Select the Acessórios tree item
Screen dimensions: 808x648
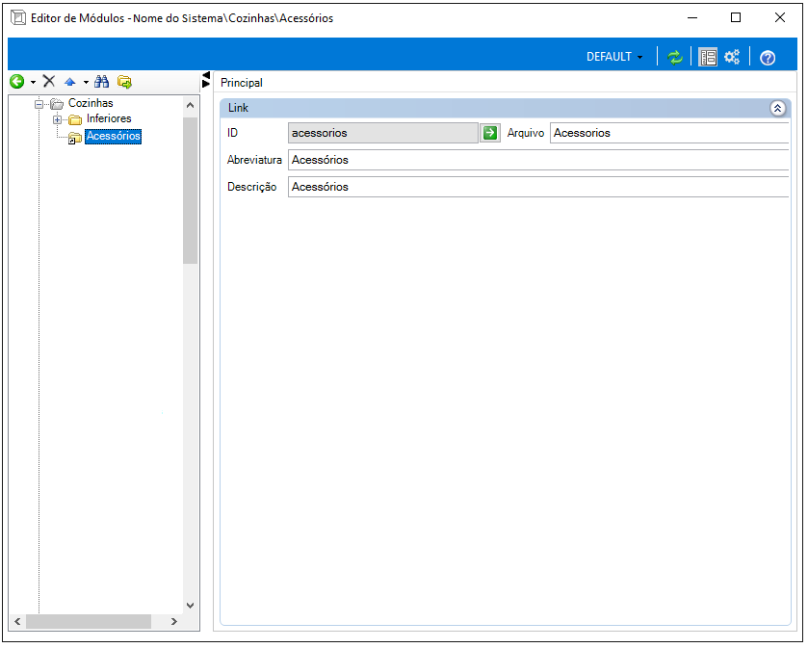click(x=113, y=137)
